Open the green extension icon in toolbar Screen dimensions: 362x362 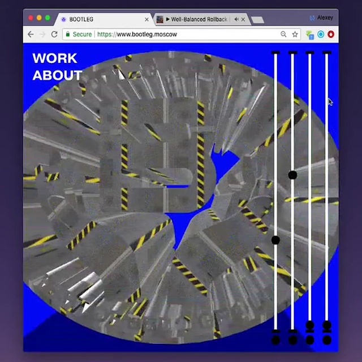[x=310, y=35]
